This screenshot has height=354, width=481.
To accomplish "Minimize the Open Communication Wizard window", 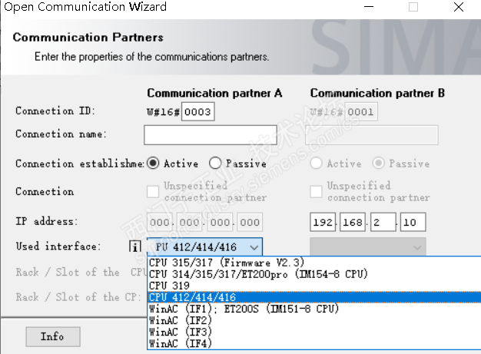I will click(368, 7).
